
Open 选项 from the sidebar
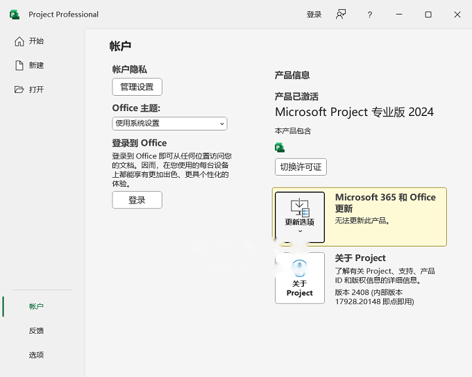[x=36, y=355]
